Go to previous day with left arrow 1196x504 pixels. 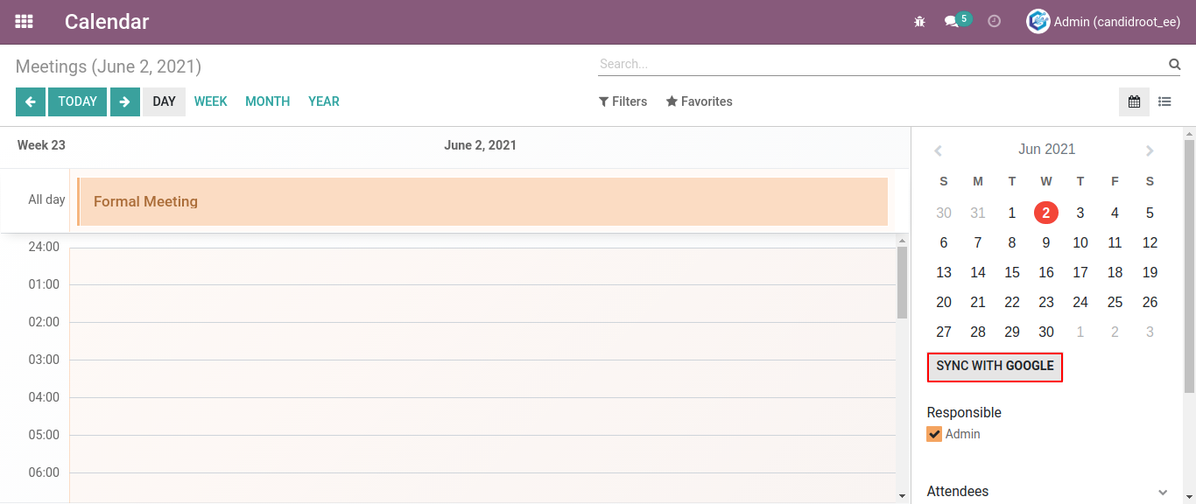click(31, 101)
